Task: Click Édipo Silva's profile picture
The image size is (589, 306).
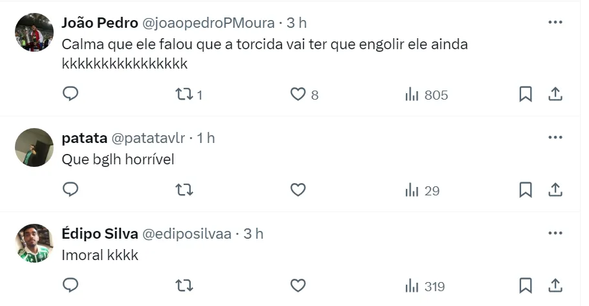Action: pos(34,243)
